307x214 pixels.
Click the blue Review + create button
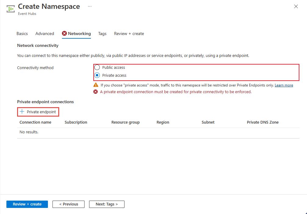[x=27, y=204]
